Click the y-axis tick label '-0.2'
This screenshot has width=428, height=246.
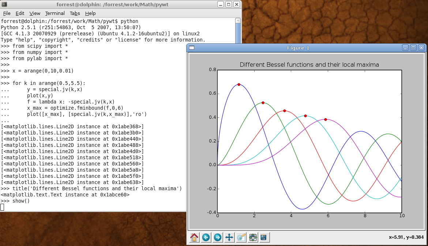[211, 189]
